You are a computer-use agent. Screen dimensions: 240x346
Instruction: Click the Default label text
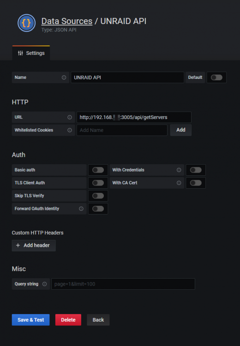[195, 78]
